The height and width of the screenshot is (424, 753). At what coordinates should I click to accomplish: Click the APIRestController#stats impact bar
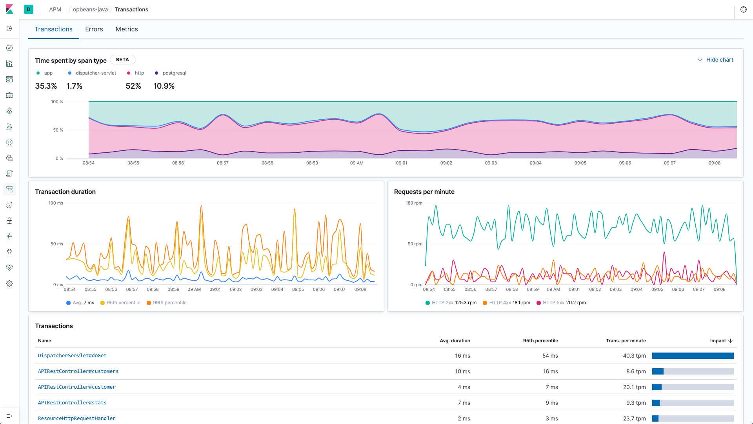[693, 403]
